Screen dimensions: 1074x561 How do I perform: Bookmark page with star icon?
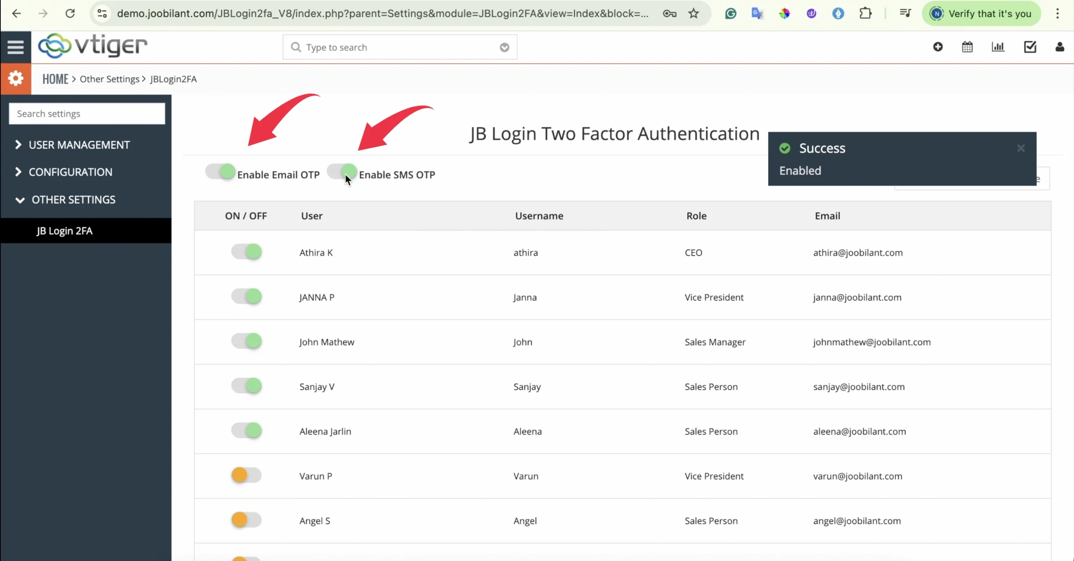693,13
